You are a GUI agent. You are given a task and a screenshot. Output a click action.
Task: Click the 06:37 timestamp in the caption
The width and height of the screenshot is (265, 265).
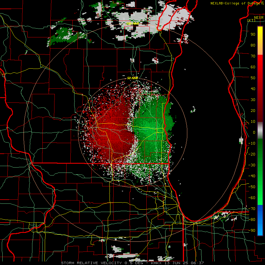pos(197,263)
